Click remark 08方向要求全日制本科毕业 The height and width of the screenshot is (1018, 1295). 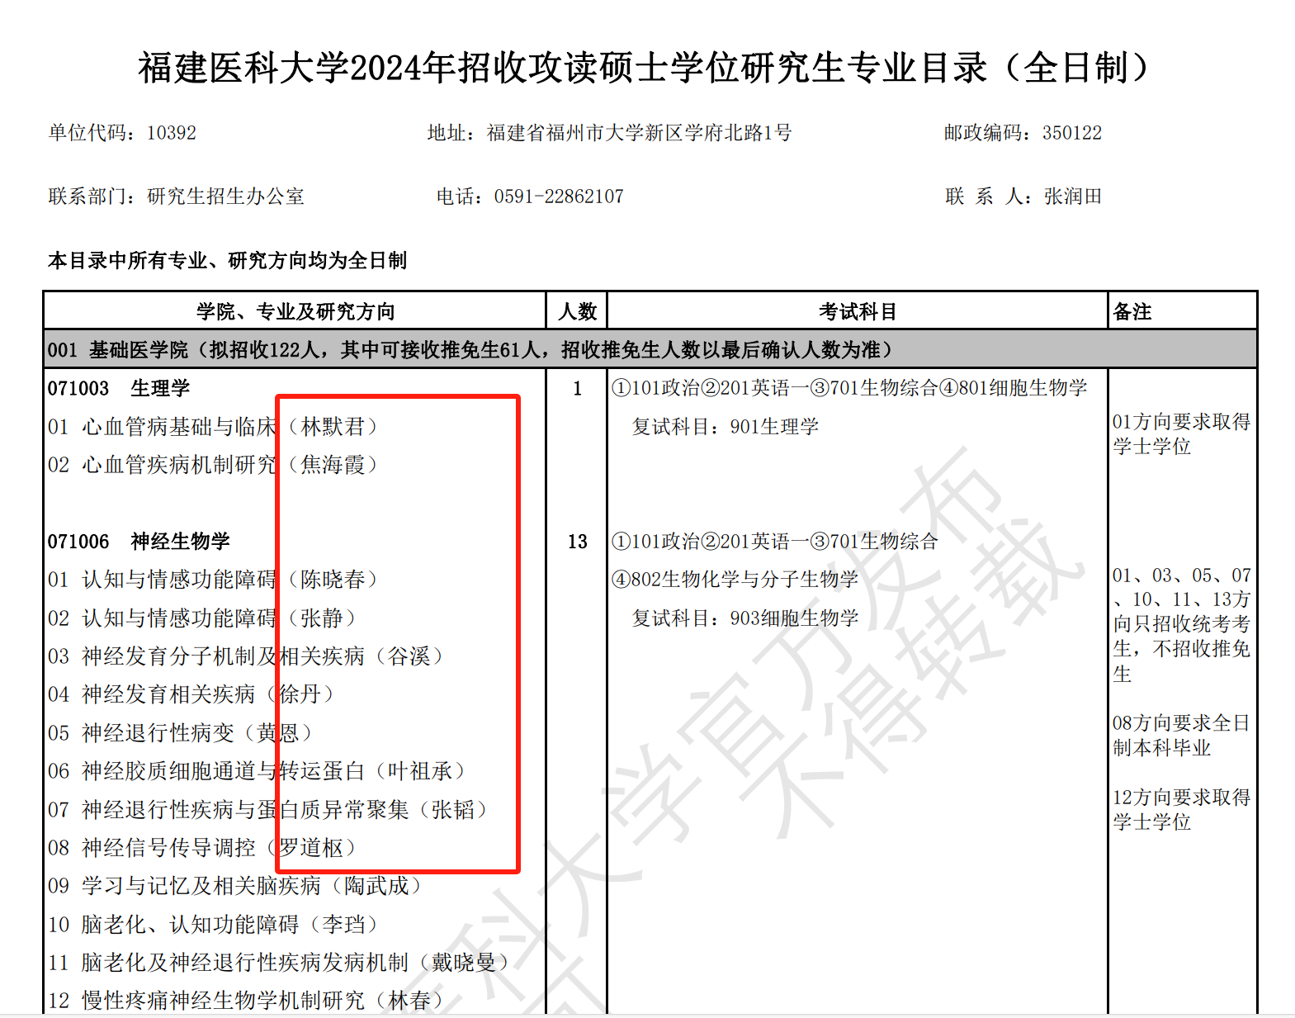tap(1181, 736)
